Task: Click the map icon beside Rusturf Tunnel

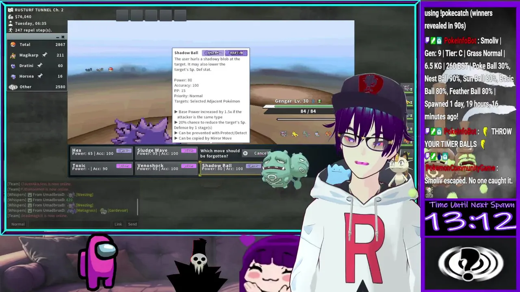Action: (x=11, y=10)
